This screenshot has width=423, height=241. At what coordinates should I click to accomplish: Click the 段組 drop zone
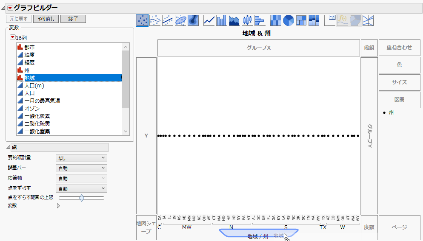click(369, 48)
